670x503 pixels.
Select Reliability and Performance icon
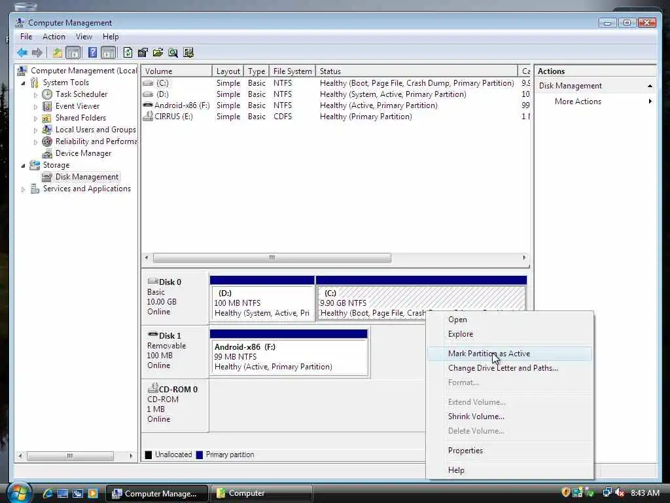tap(47, 141)
